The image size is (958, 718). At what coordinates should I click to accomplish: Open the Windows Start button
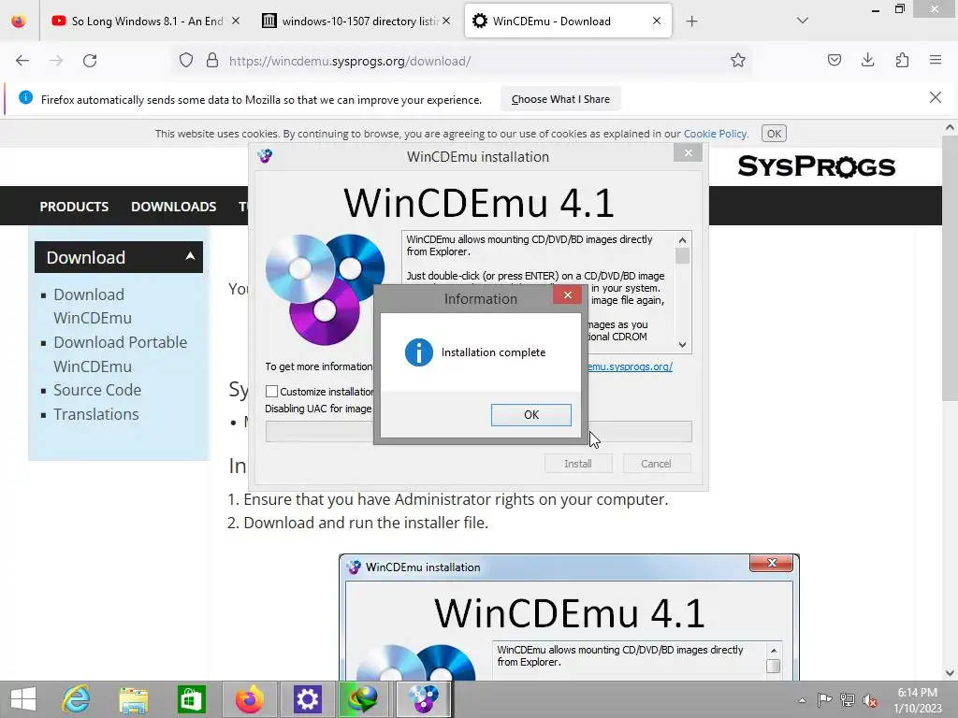point(23,699)
